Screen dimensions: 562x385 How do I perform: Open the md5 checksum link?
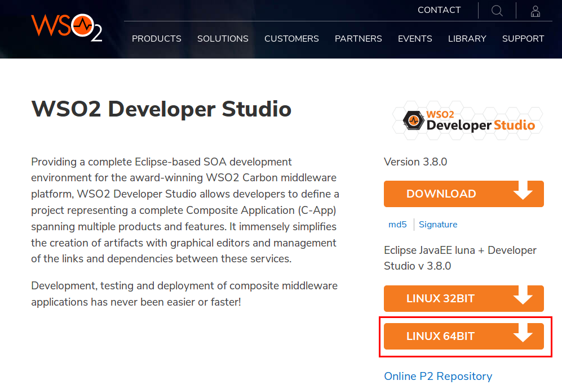(397, 225)
